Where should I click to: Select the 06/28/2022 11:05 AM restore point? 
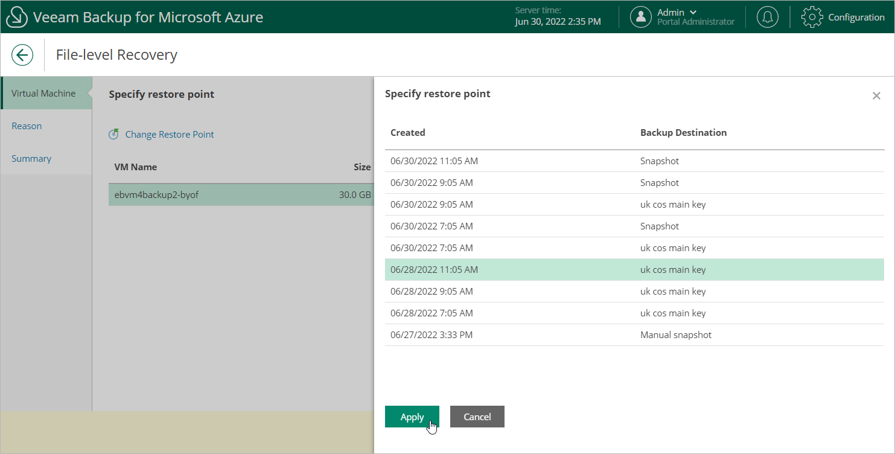tap(634, 270)
